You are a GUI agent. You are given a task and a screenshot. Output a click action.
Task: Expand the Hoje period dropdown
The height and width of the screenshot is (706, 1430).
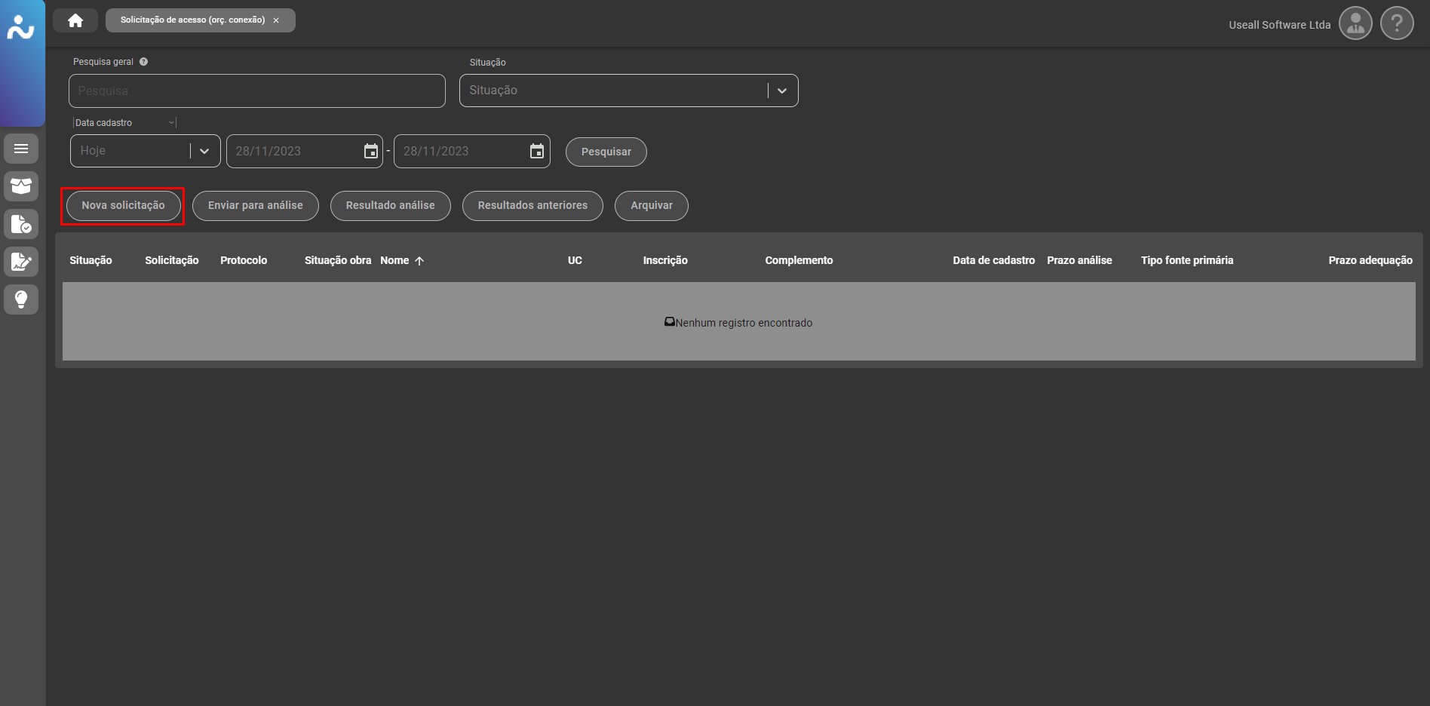point(204,151)
